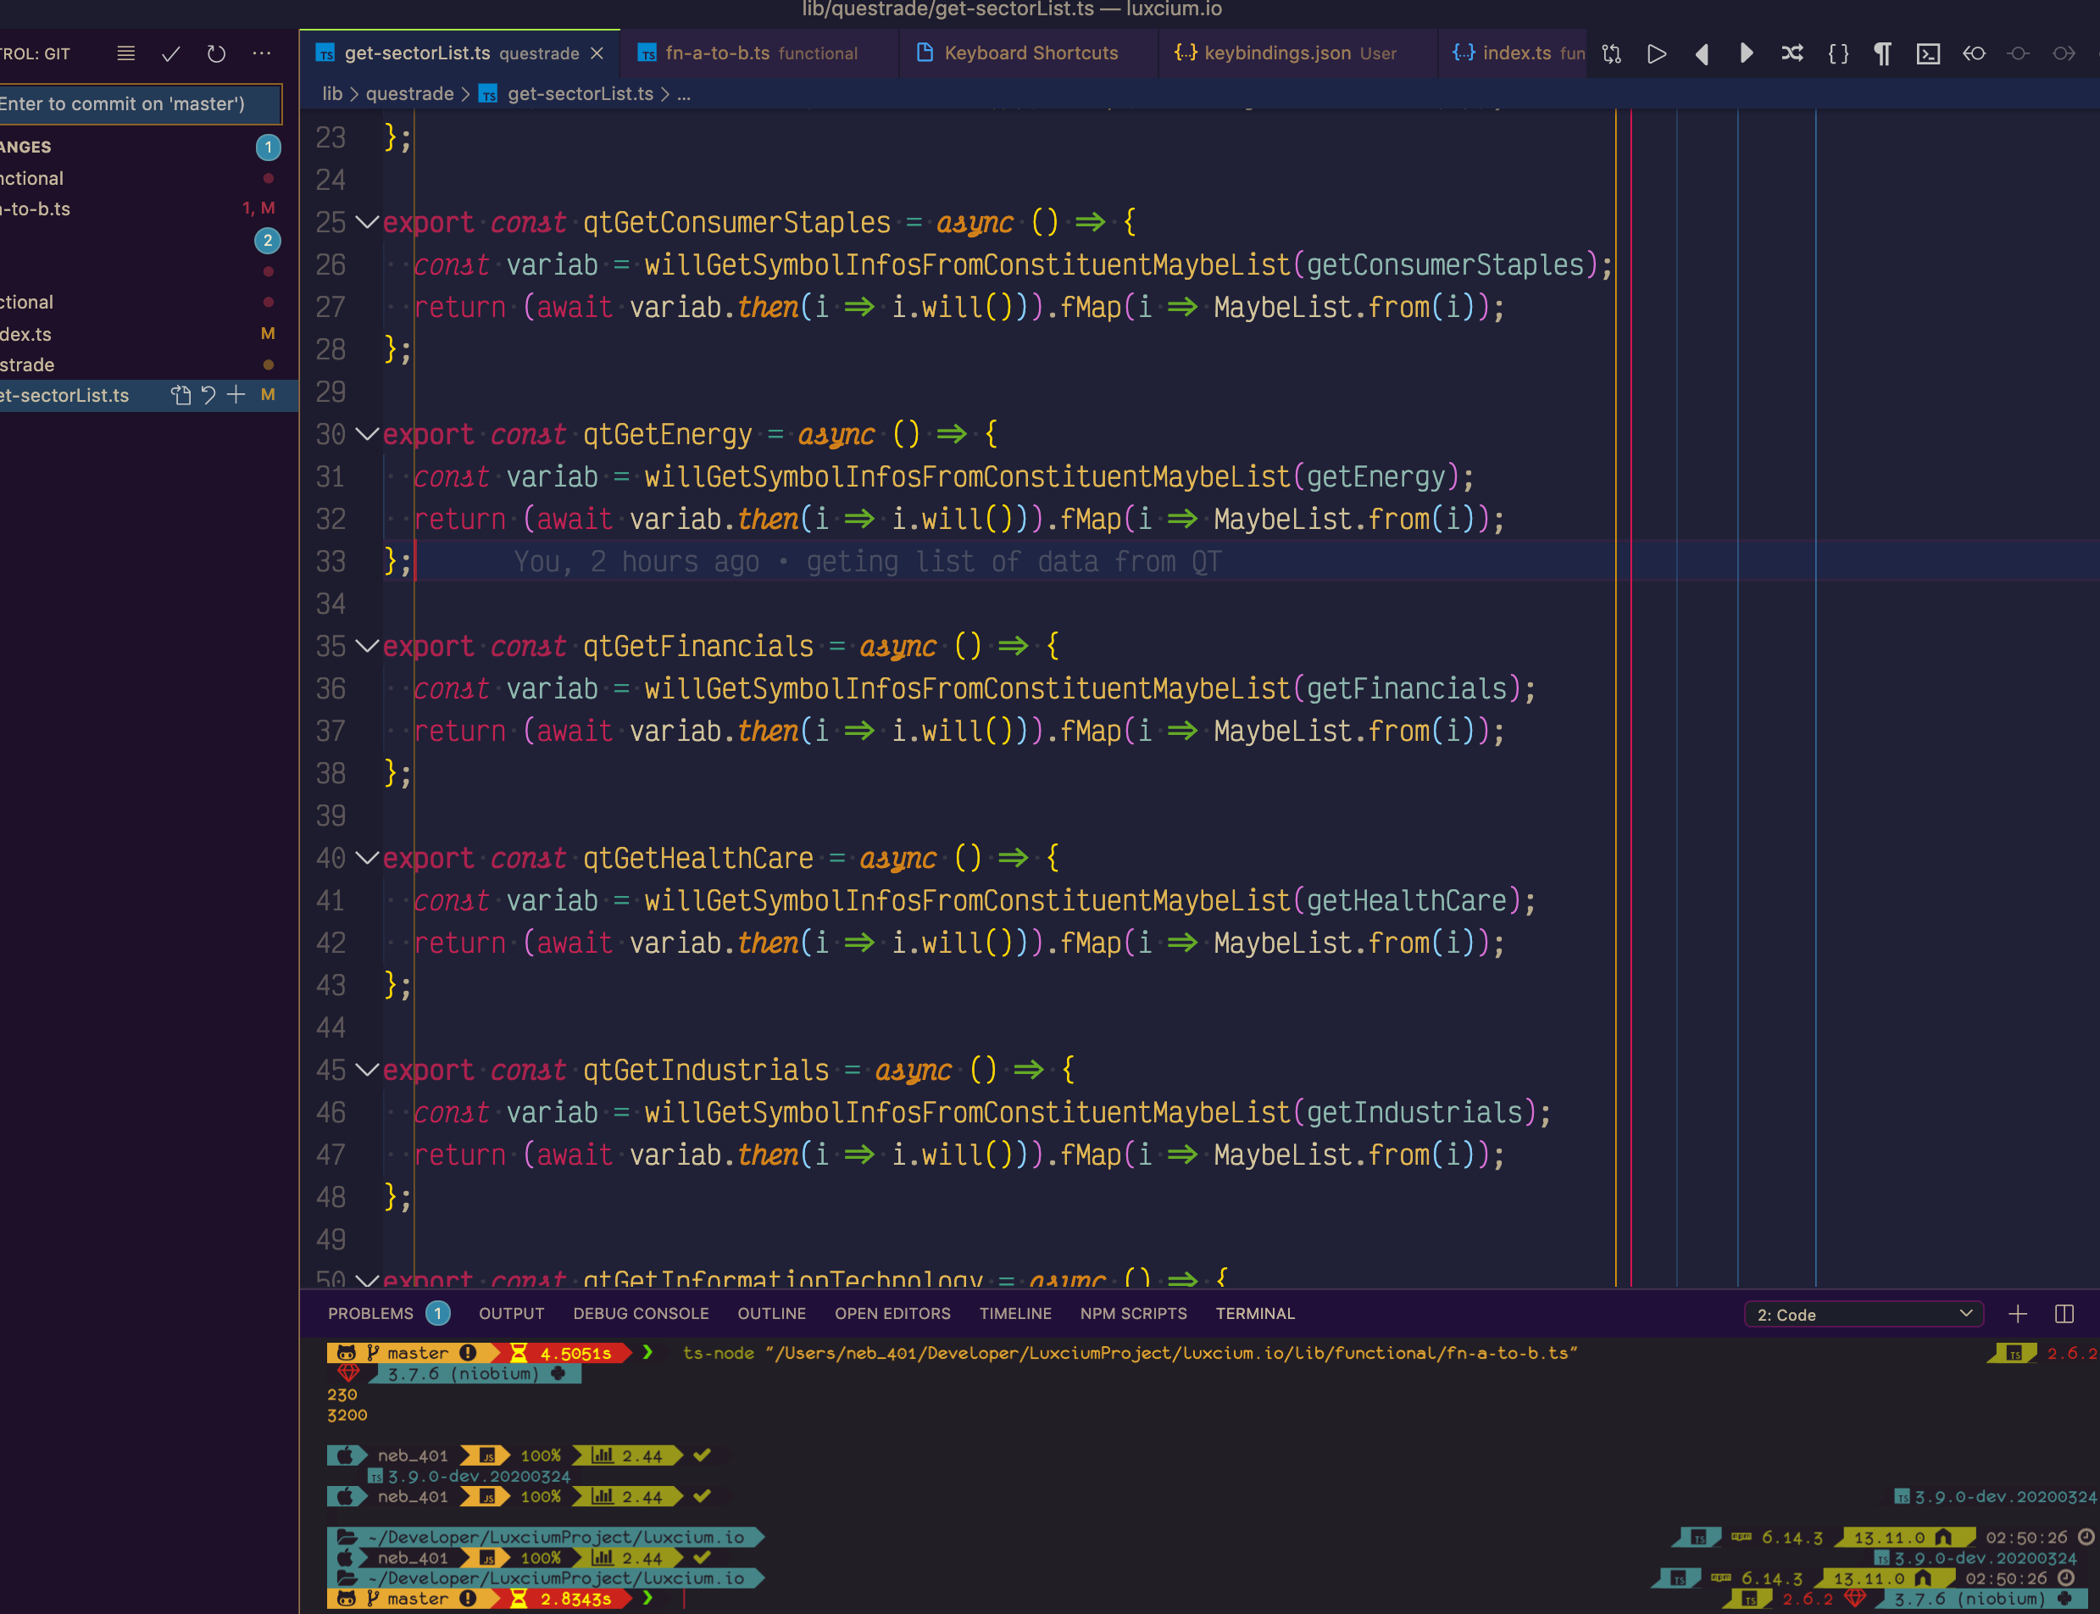Open the OPEN EDITORS panel tab

click(893, 1313)
